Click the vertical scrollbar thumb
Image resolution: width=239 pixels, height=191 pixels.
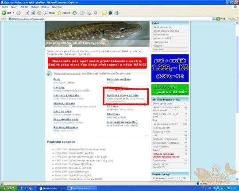(x=237, y=75)
